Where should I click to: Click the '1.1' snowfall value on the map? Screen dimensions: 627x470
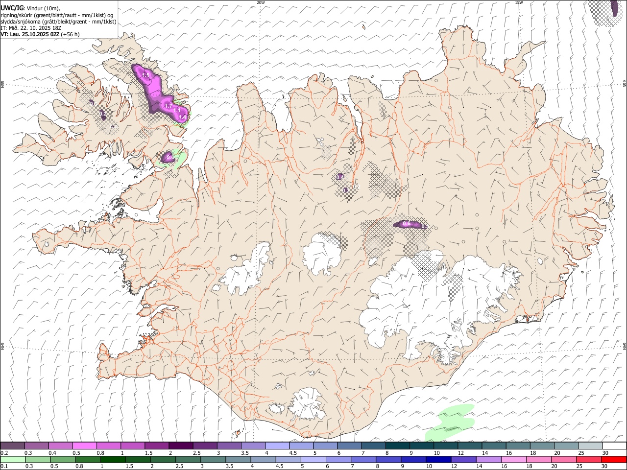tap(177, 111)
